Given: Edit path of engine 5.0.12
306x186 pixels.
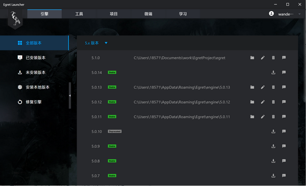Looking at the screenshot, I should [x=263, y=102].
